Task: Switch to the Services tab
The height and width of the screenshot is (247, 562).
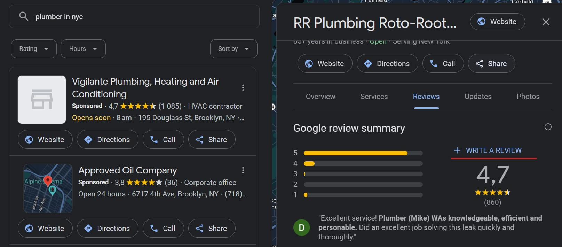Action: click(374, 97)
